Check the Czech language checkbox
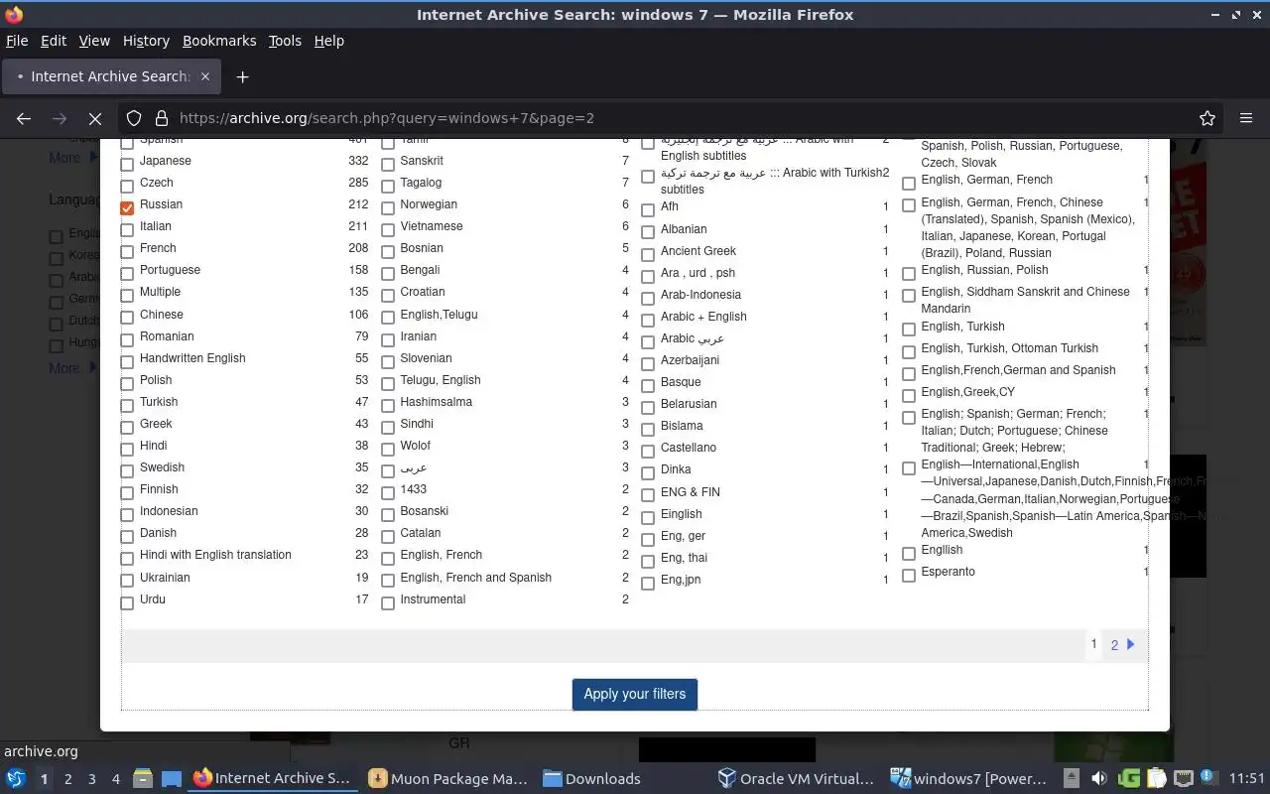Image resolution: width=1270 pixels, height=794 pixels. pyautogui.click(x=127, y=186)
